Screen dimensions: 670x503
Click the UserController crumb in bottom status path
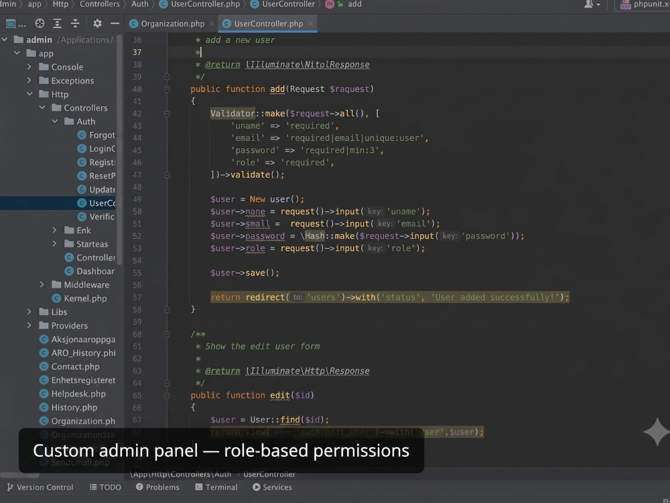(x=269, y=474)
